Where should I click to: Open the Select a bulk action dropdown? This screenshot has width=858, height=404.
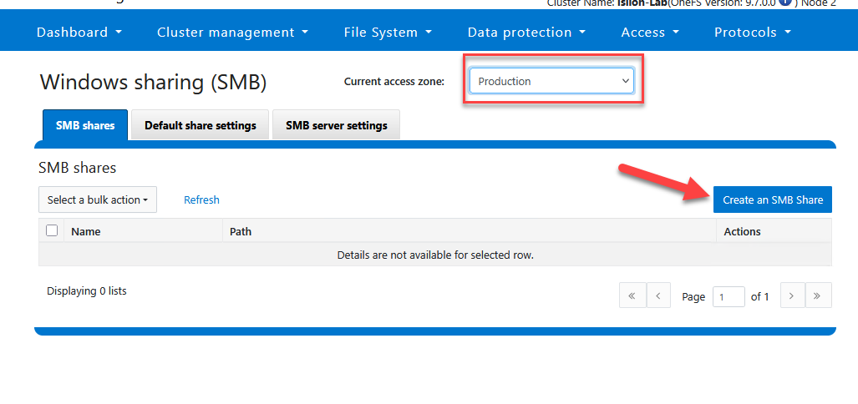point(98,199)
